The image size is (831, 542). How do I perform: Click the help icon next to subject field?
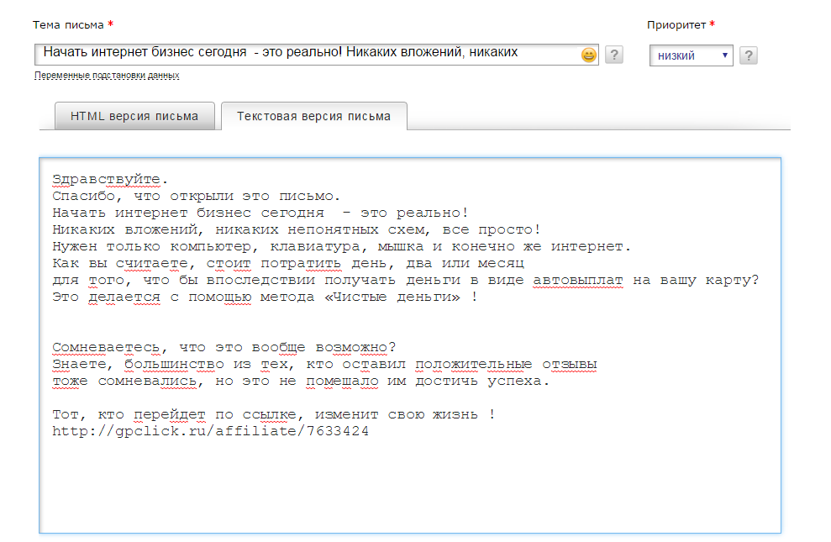(x=613, y=55)
